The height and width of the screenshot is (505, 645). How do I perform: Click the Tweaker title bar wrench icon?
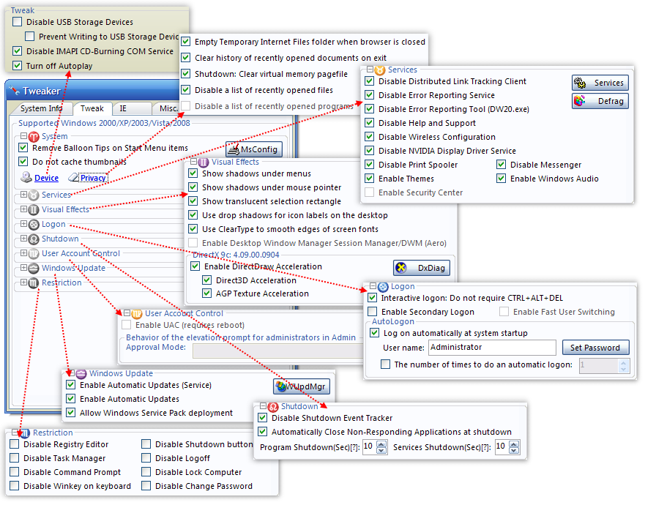click(15, 90)
